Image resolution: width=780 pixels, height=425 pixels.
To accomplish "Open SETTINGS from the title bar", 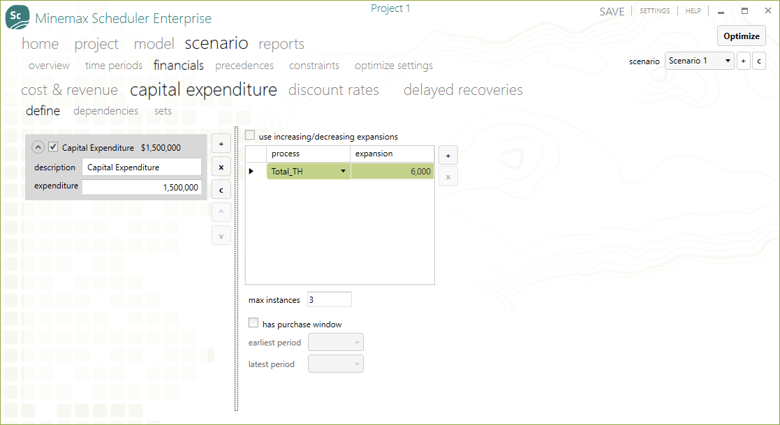I will pos(654,11).
